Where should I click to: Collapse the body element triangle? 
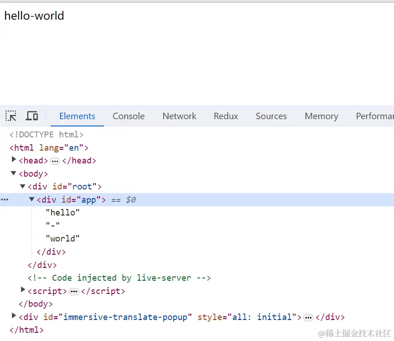tap(14, 173)
